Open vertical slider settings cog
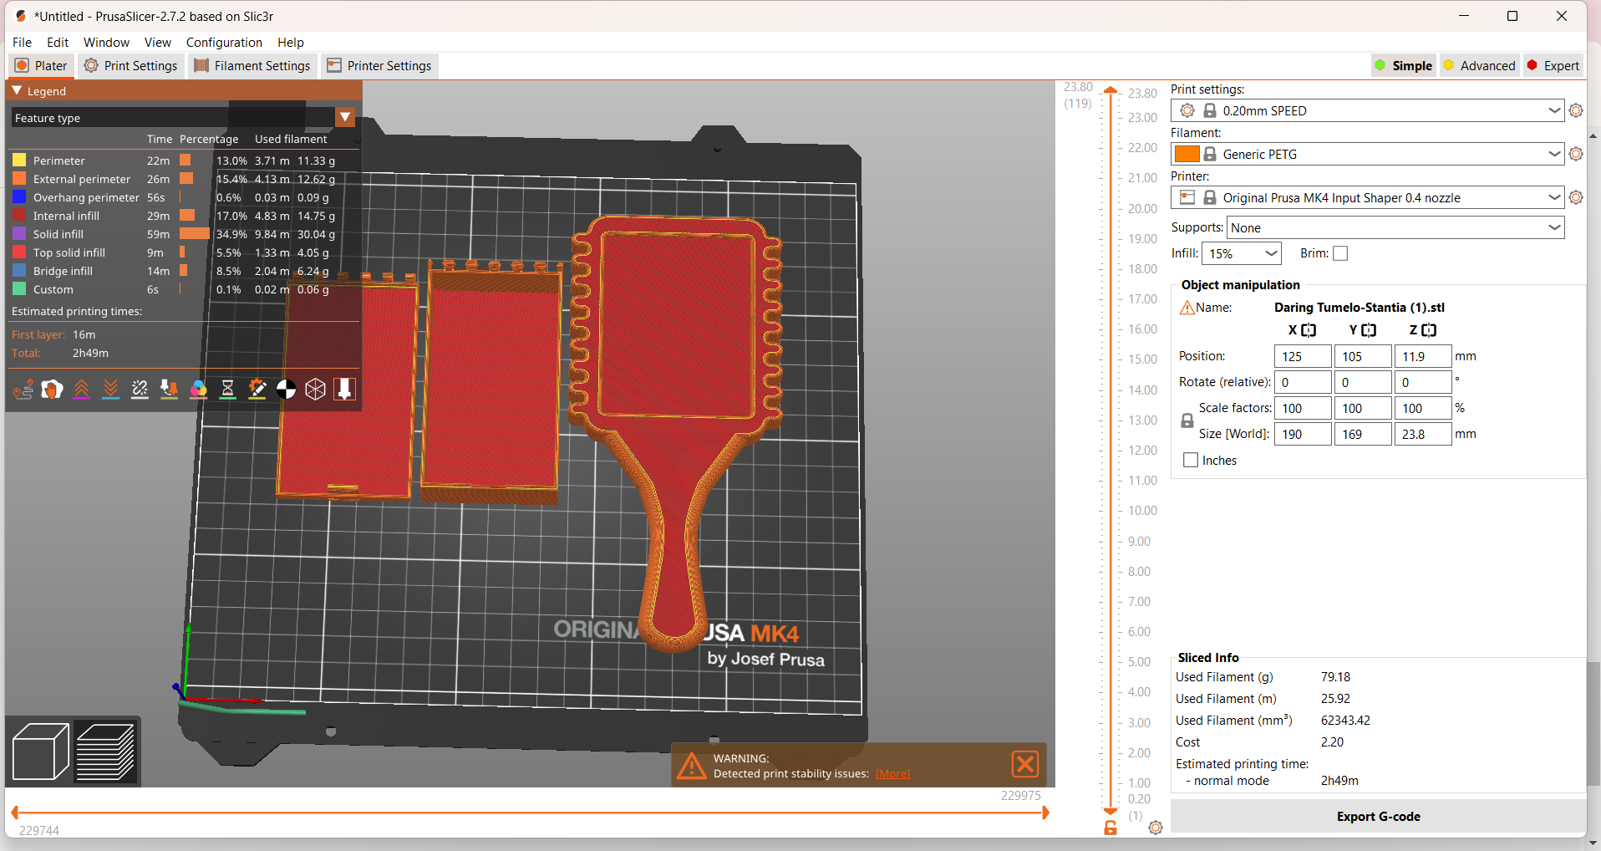 (1156, 828)
